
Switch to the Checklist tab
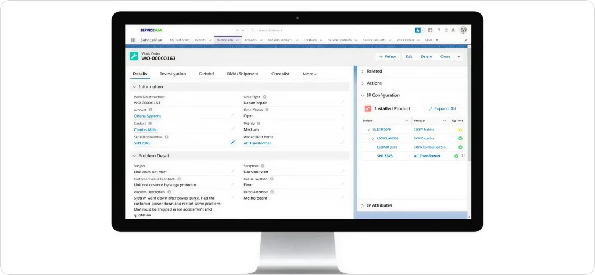point(281,74)
